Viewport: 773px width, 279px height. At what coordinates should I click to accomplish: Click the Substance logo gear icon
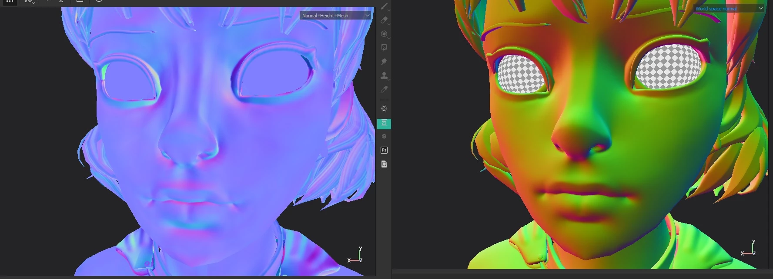[x=384, y=109]
